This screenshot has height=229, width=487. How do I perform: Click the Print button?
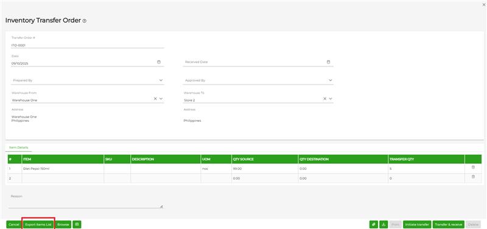point(395,224)
